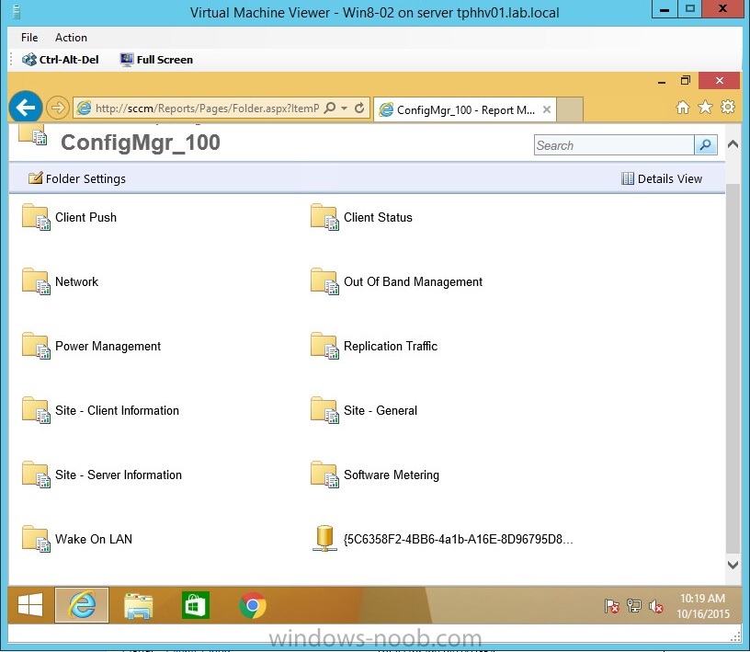Click the address bar search magnifier
Viewport: 750px width, 652px height.
point(330,108)
